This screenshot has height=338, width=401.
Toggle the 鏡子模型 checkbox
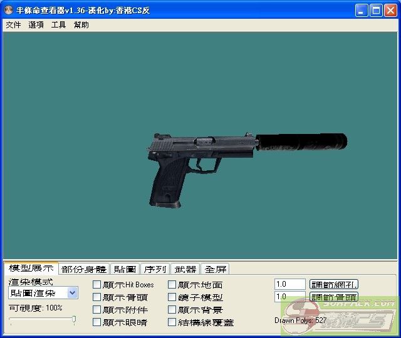pos(172,297)
